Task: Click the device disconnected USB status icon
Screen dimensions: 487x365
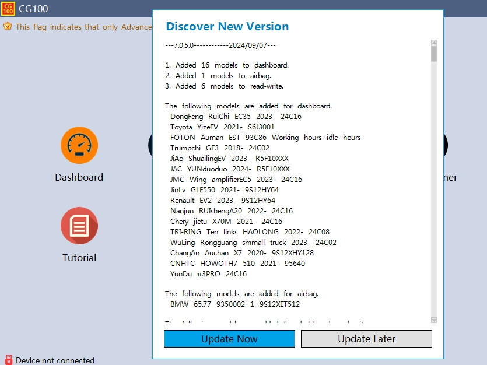Action: [8, 360]
